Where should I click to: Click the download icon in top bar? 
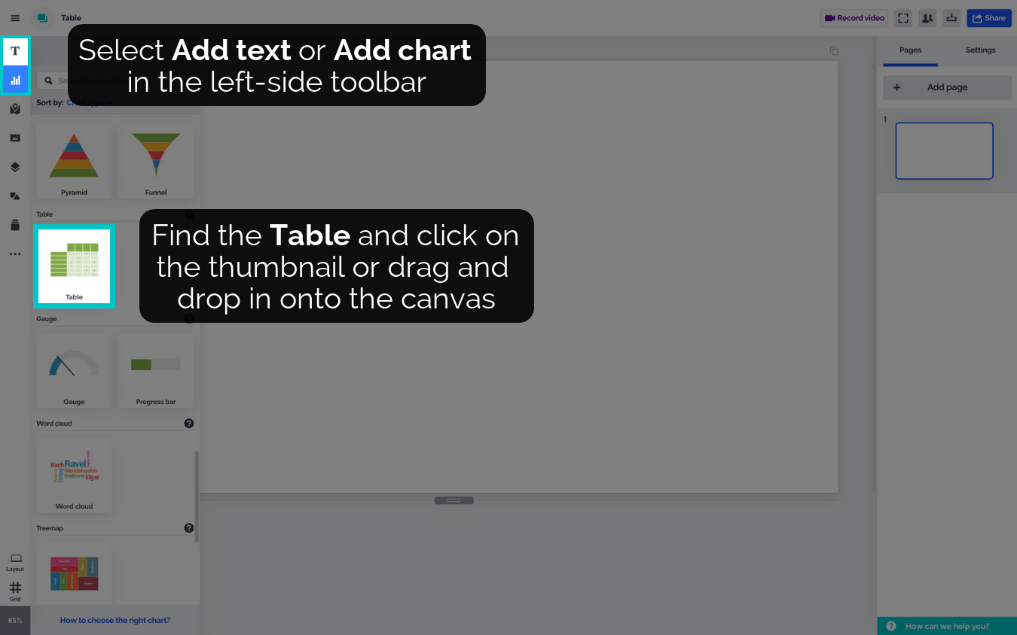tap(951, 18)
